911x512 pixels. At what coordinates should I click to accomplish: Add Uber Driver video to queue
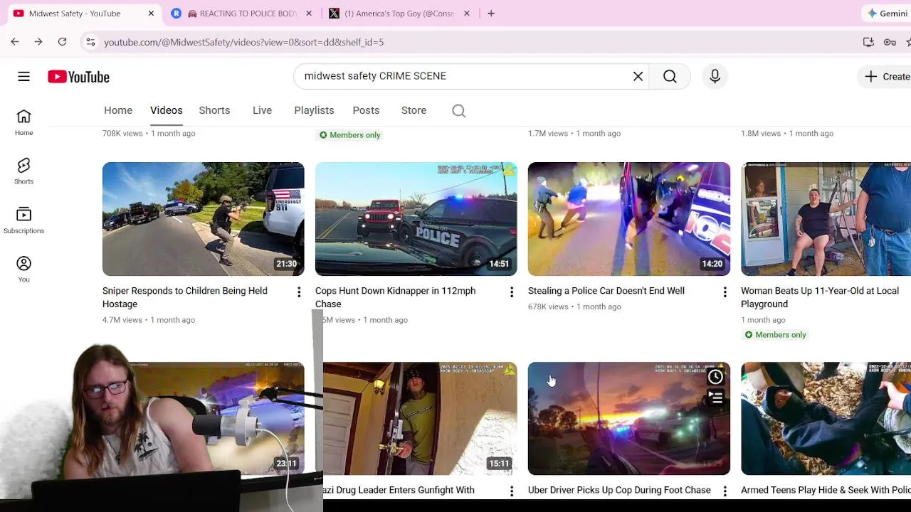coord(715,398)
